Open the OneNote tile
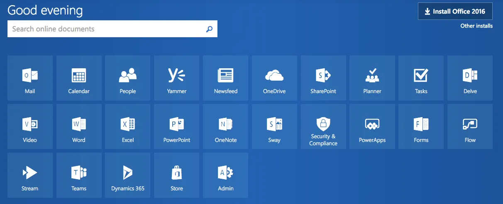This screenshot has height=204, width=503. click(225, 127)
